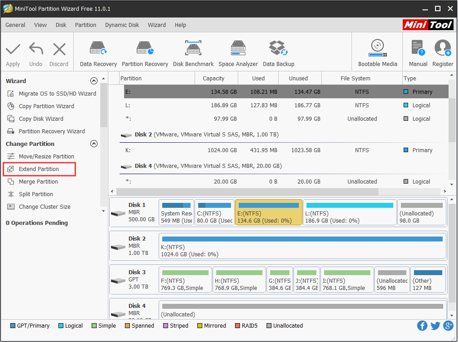Open the Help menu
The height and width of the screenshot is (342, 458).
tap(180, 25)
